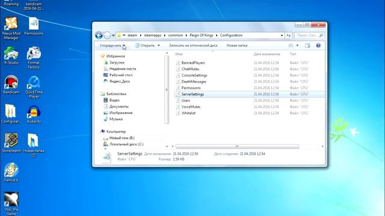Click the navigation pane vertical scrollbar

point(167,89)
